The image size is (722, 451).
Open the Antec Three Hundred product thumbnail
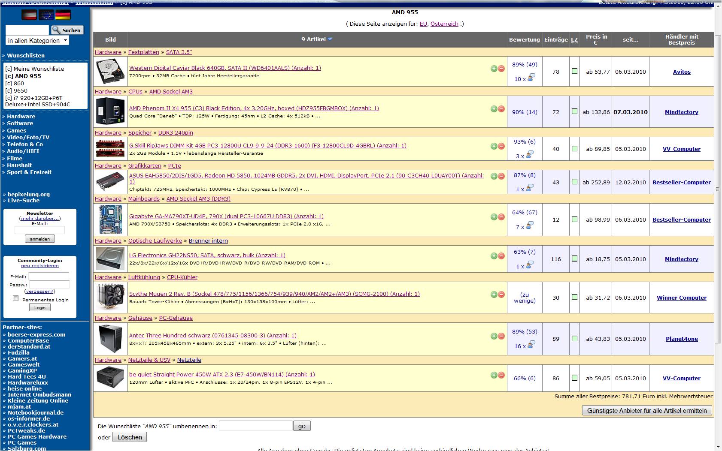(x=110, y=339)
